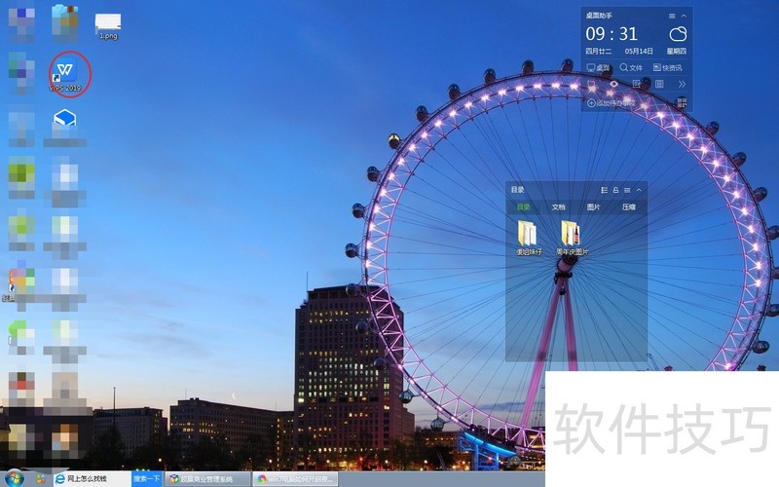The image size is (779, 487).
Task: Switch to the 文档 tab
Action: coord(558,206)
